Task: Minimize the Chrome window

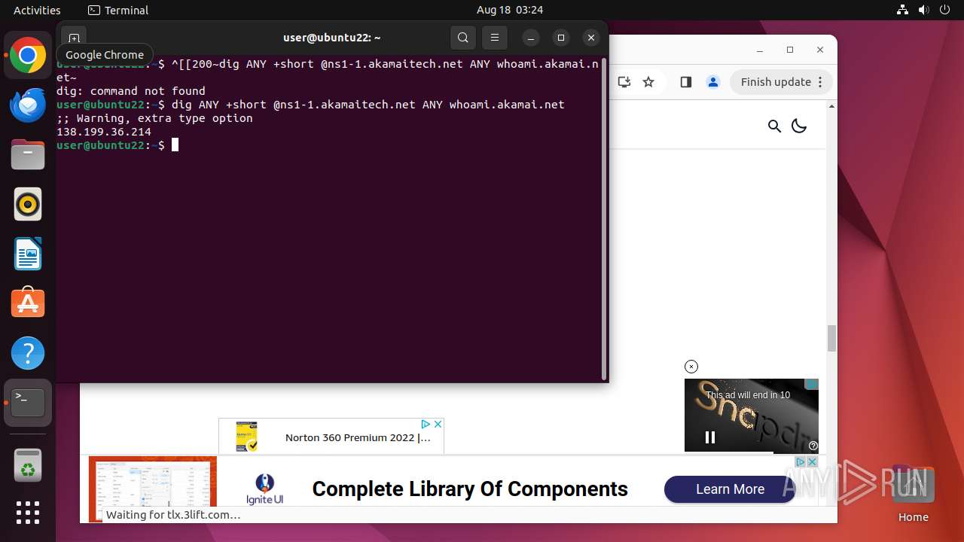Action: click(x=760, y=50)
